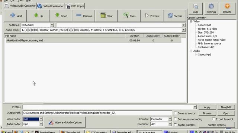Select Bitrate: 512 kbps tree item
238x133 pixels.
point(207,29)
